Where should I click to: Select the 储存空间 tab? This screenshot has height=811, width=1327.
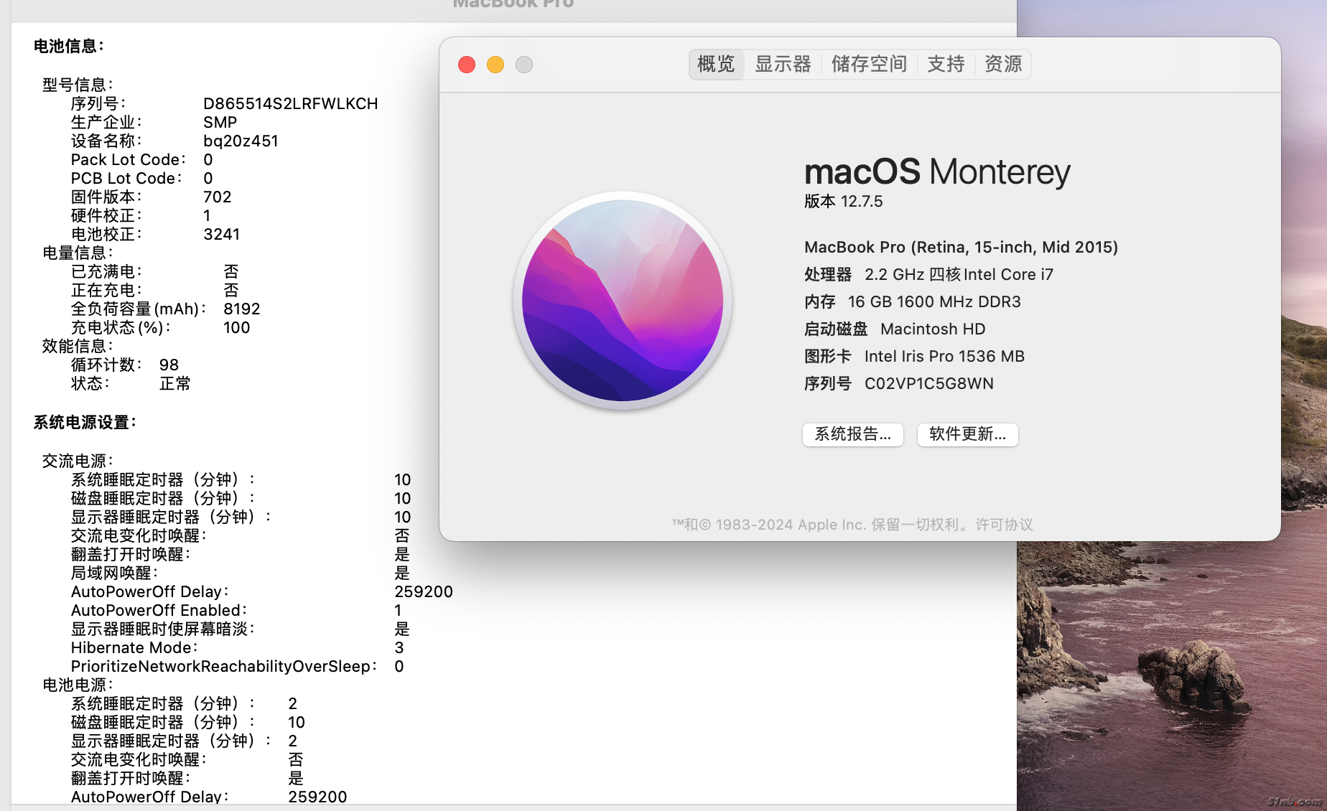coord(869,65)
